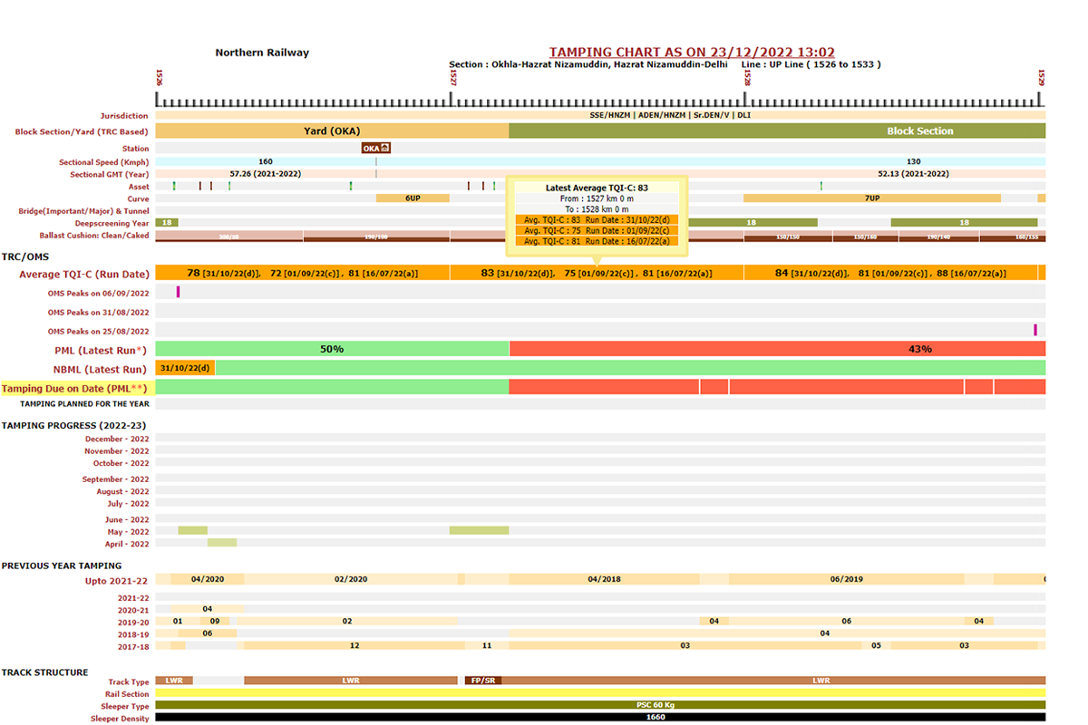Select magenta OMS peak marker on 06/09/2022 row

(179, 292)
